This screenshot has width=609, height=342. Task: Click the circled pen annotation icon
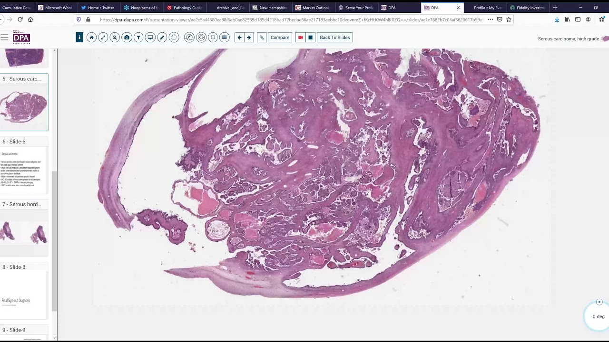tap(189, 38)
